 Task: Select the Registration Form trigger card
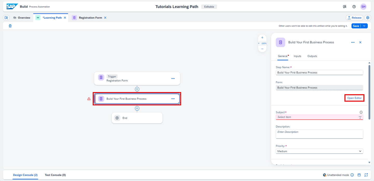point(137,79)
